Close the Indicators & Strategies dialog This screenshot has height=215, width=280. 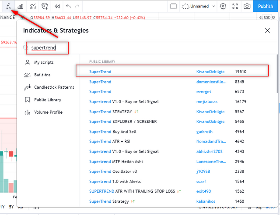[267, 30]
